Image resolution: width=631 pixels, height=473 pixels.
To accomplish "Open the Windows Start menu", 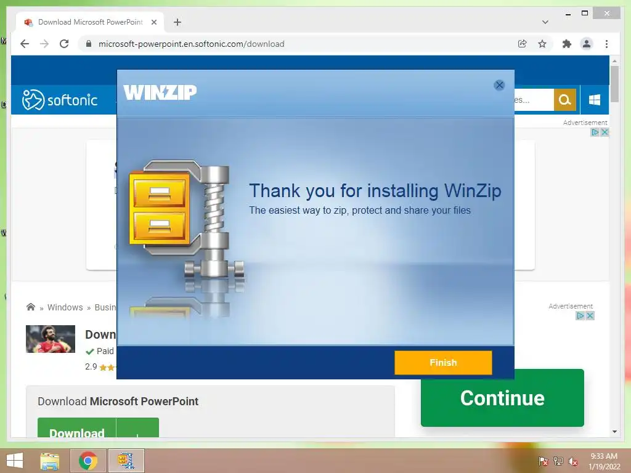I will click(15, 461).
